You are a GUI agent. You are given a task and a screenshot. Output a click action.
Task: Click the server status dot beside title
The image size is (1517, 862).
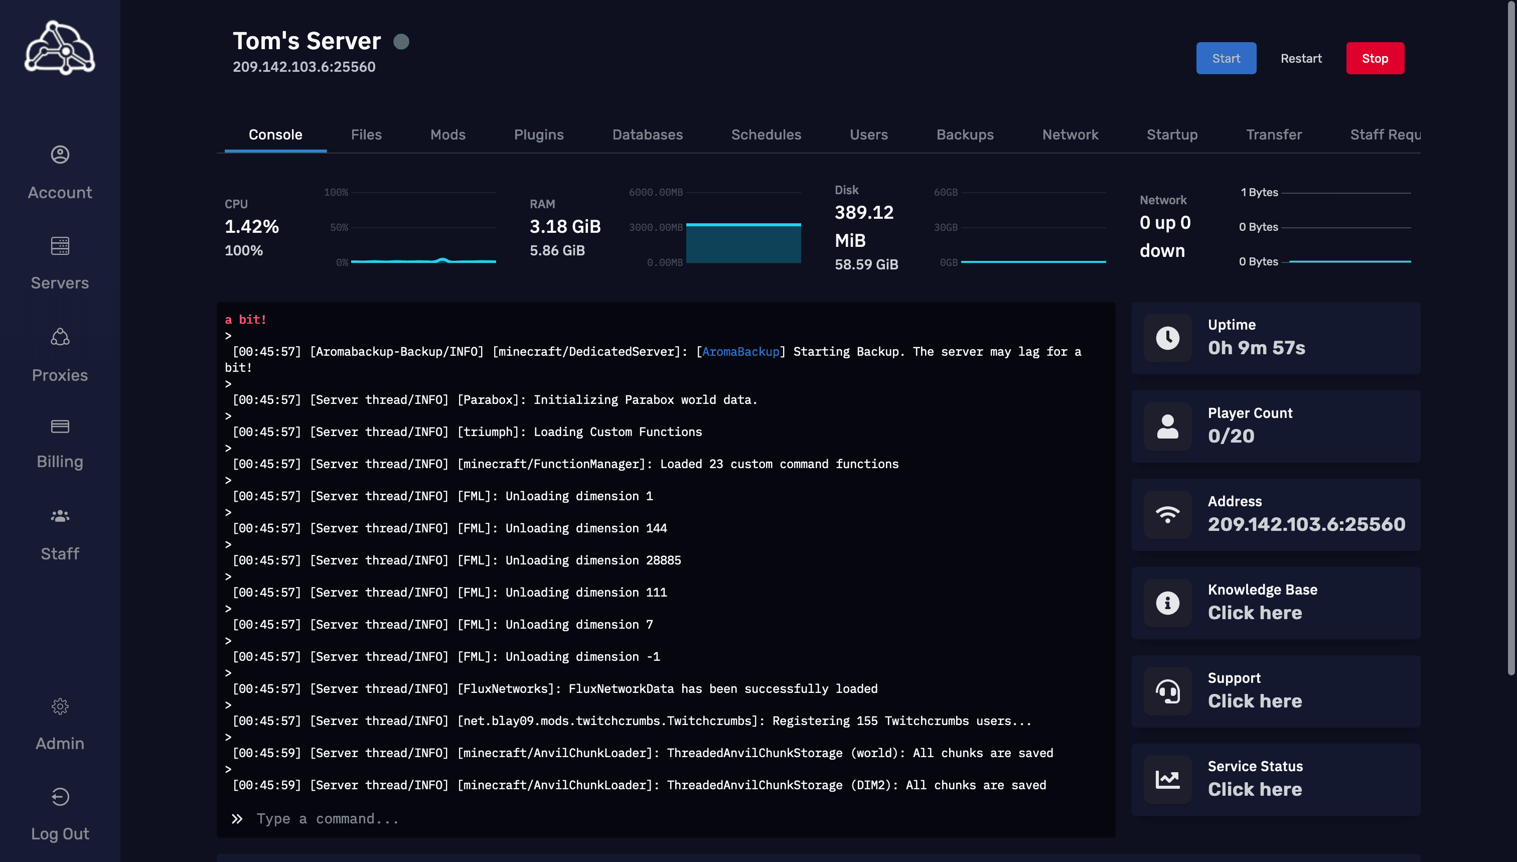click(401, 42)
